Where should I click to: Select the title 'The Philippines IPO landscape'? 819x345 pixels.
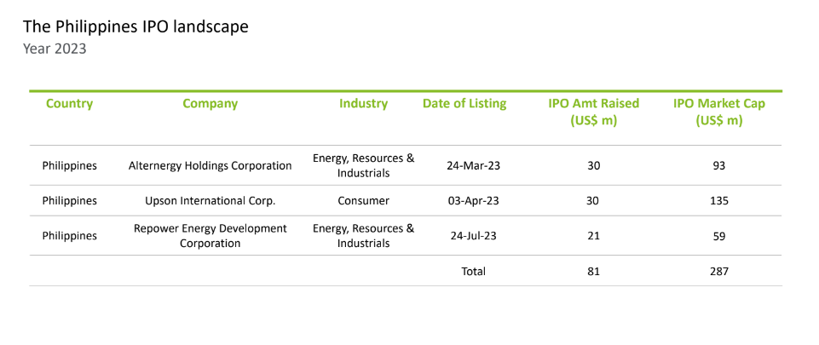pos(136,27)
